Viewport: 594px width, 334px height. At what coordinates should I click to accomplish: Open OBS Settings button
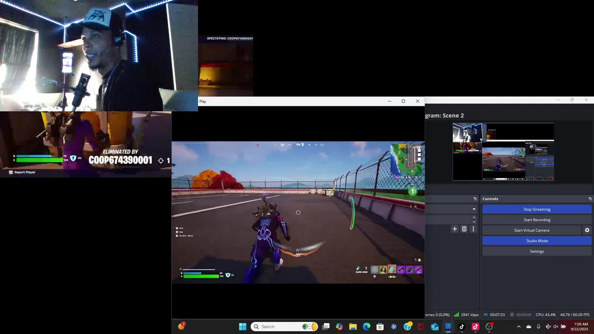537,251
